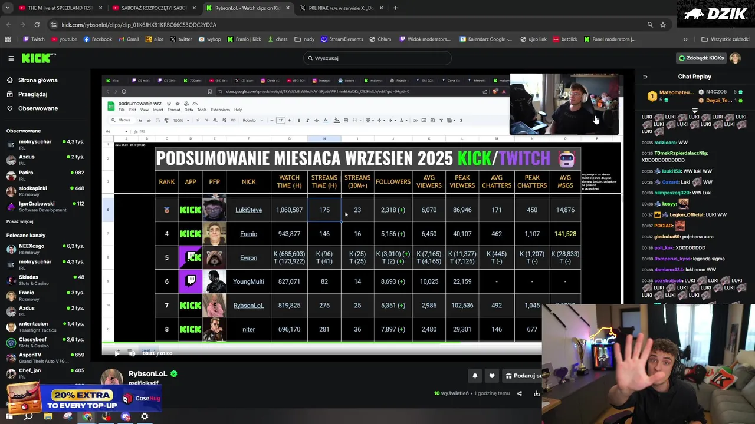Bookmark this page with the star icon
Viewport: 755px width, 424px height.
pyautogui.click(x=663, y=25)
